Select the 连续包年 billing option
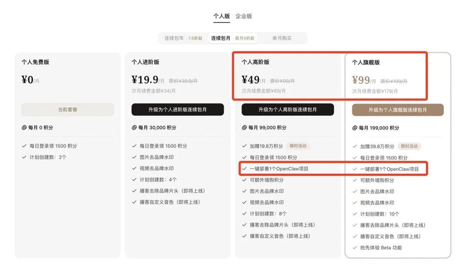469x267 pixels. click(183, 38)
